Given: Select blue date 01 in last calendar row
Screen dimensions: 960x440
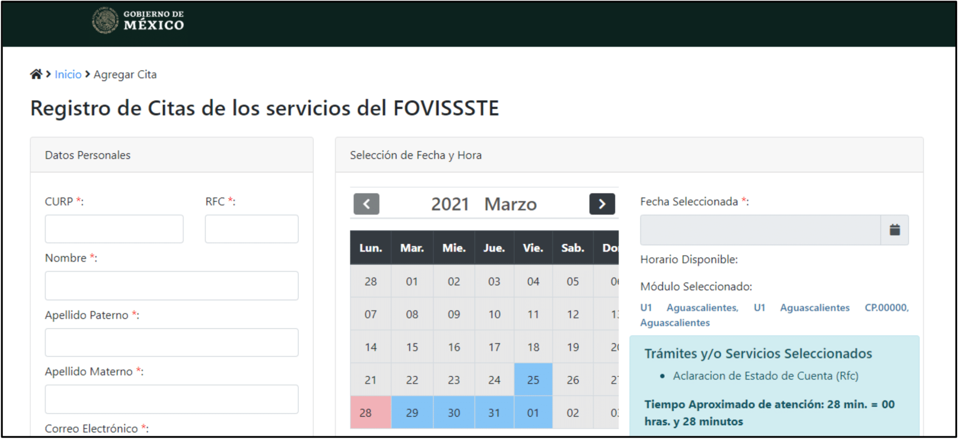Looking at the screenshot, I should point(533,412).
